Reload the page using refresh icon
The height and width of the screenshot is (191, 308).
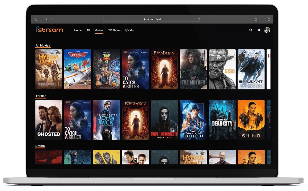point(199,19)
